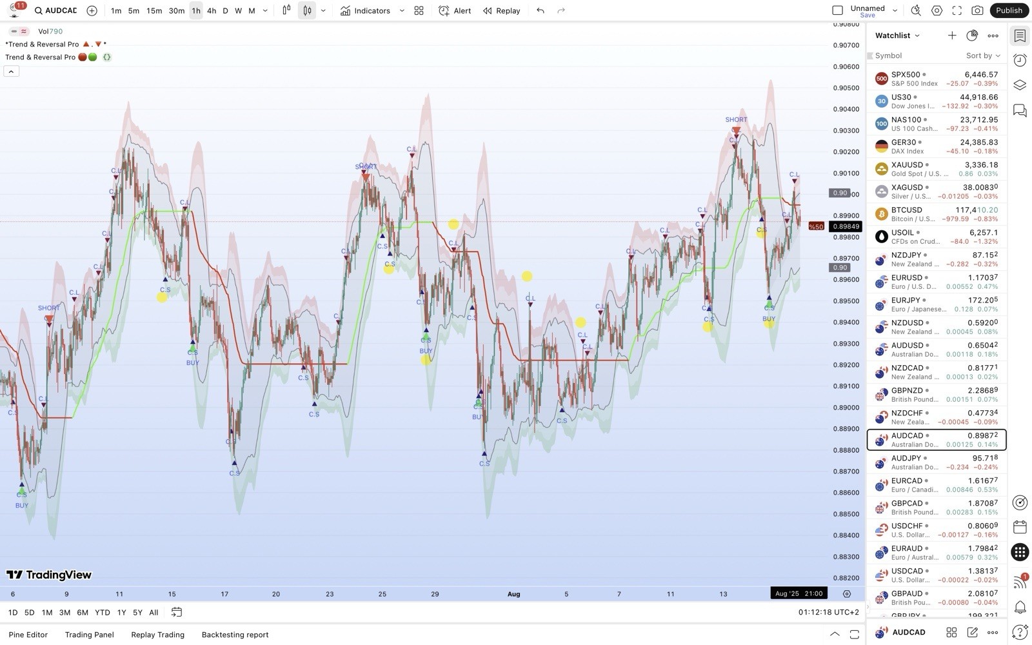Add a symbol to compare via plus icon
The image size is (1032, 645).
[92, 10]
